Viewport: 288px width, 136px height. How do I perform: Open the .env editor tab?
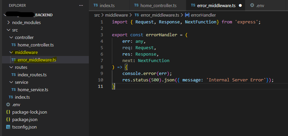pyautogui.click(x=260, y=5)
